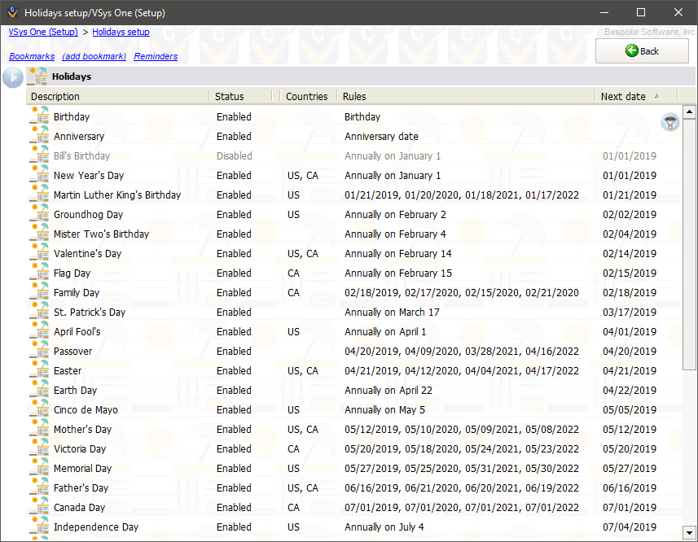Click the holiday icon beside Easter row
698x542 pixels.
point(39,370)
